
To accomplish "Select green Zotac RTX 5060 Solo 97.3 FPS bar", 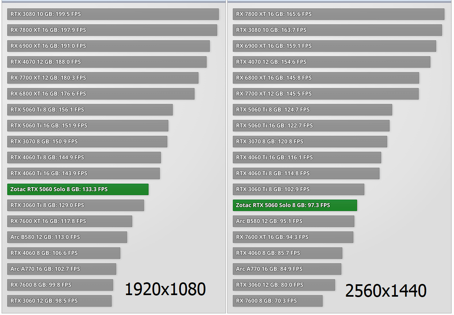I will (x=295, y=205).
